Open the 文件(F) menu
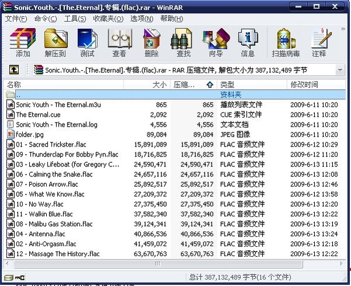Screen dimensions: 351x286 tap(16, 19)
